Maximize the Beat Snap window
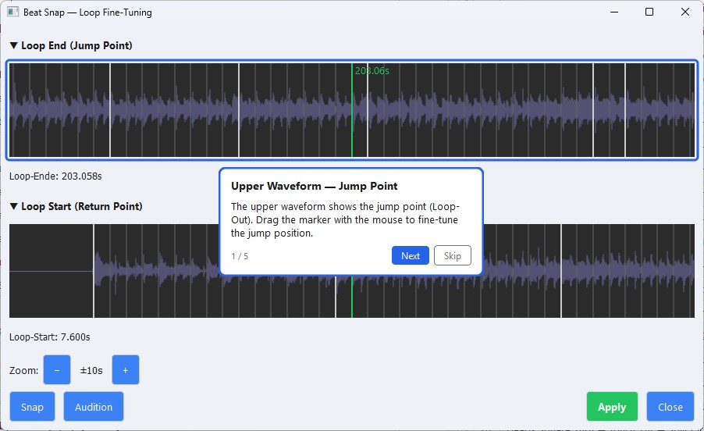The width and height of the screenshot is (704, 431). [649, 12]
